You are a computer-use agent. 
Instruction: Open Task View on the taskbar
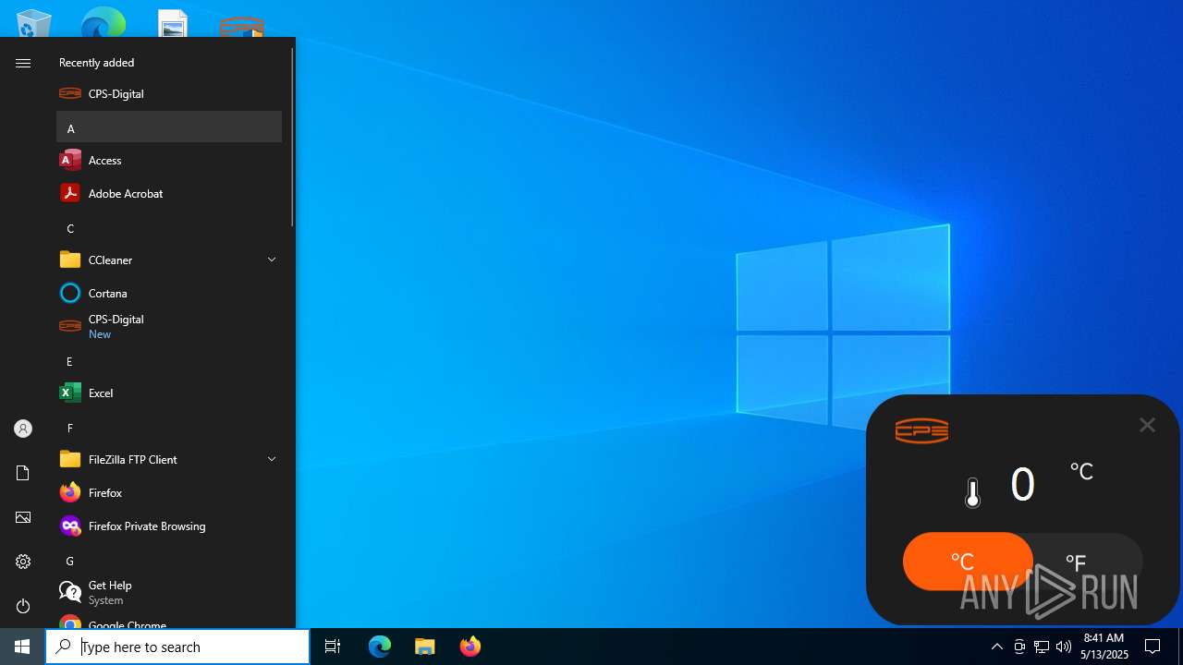333,647
